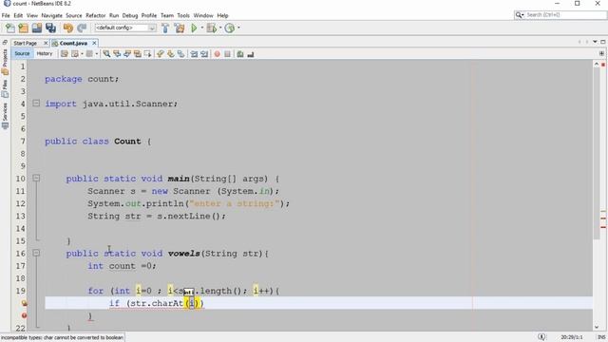
Task: Click the Build Project hammer icon
Action: pos(165,28)
